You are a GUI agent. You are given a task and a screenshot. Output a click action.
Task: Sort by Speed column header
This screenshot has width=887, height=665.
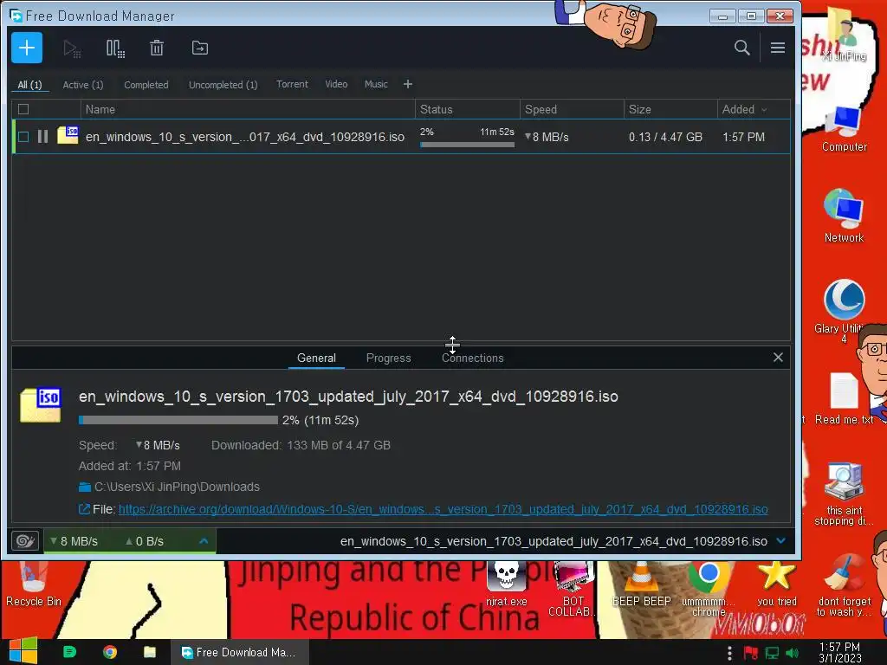[x=572, y=109]
